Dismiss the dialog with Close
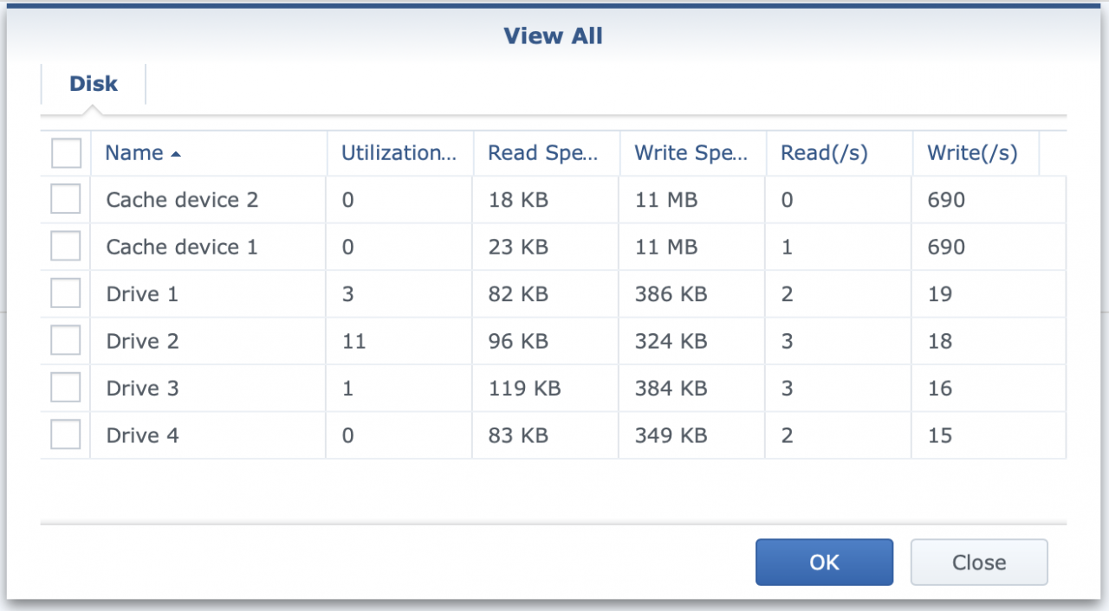Image resolution: width=1109 pixels, height=611 pixels. 978,562
